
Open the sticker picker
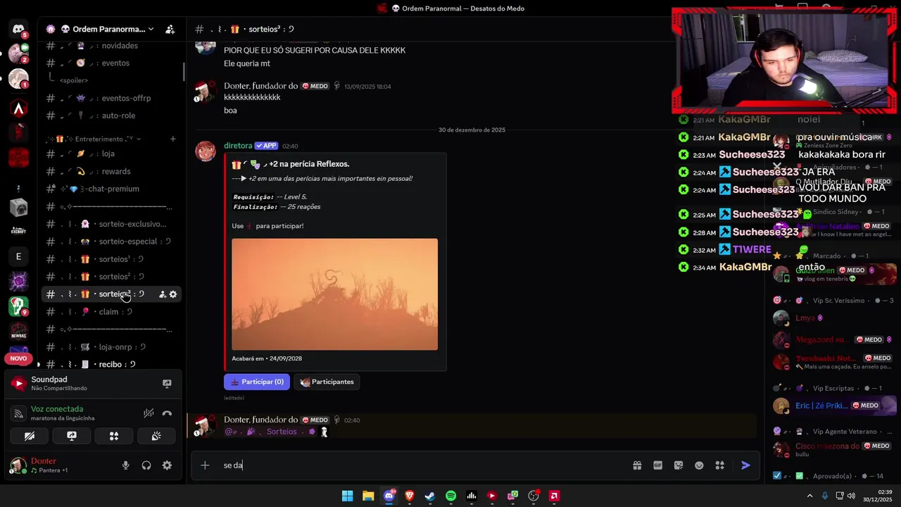pos(679,465)
